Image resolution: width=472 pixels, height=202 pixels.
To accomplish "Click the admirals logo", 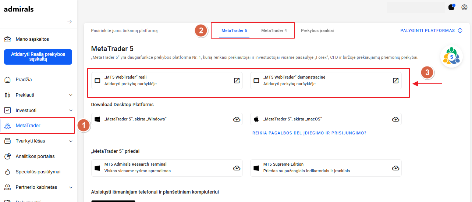I will pyautogui.click(x=19, y=9).
